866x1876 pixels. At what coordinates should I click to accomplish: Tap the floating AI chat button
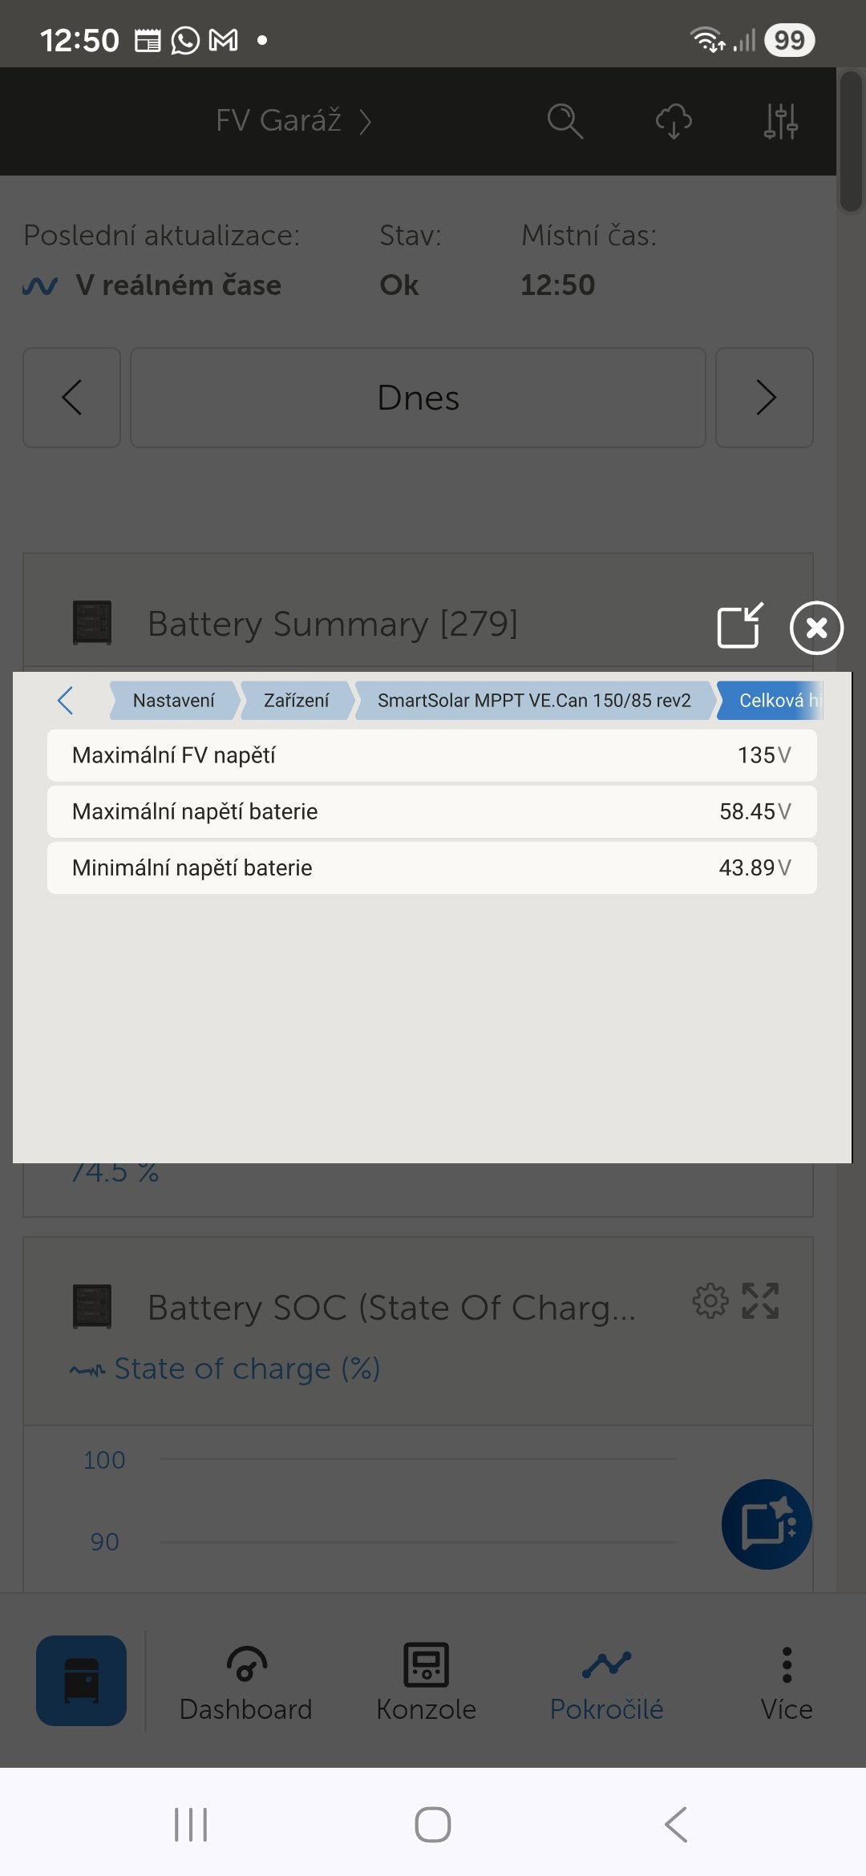[x=767, y=1523]
